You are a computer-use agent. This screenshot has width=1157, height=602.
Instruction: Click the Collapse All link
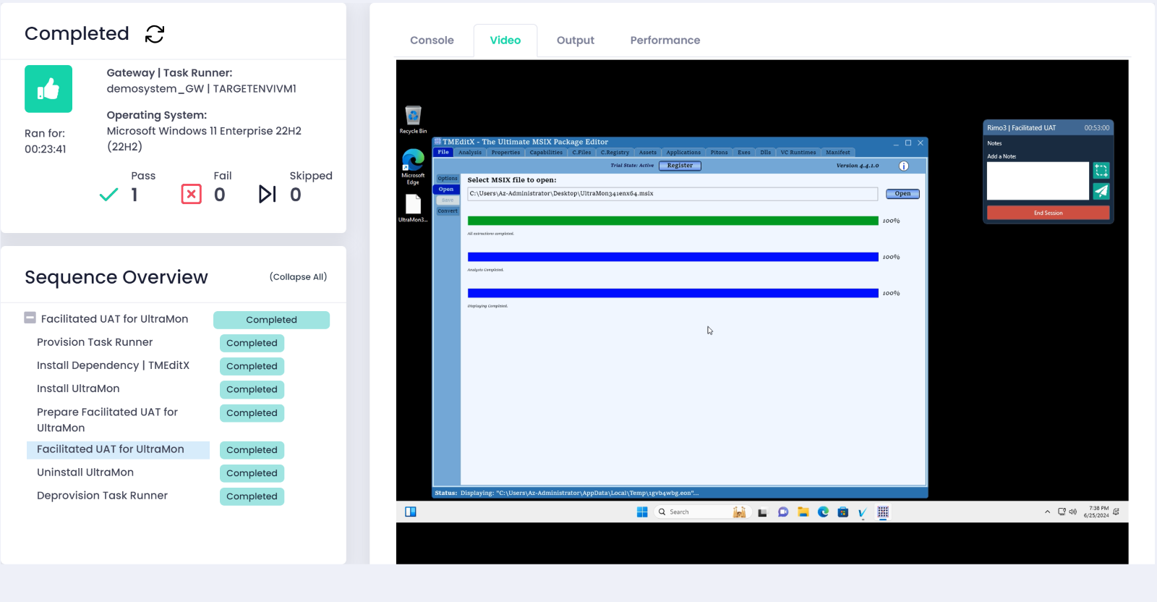(x=298, y=276)
